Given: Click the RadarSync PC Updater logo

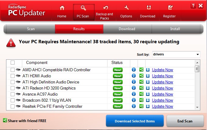Looking at the screenshot, I should [26, 10].
